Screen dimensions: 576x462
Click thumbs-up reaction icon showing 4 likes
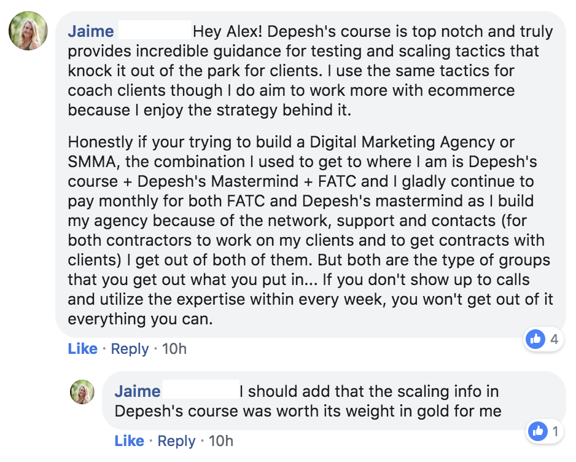tap(535, 339)
